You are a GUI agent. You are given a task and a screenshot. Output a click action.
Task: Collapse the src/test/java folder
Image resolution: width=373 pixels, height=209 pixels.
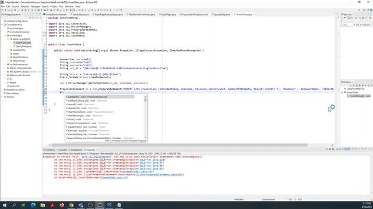[x=5, y=35]
